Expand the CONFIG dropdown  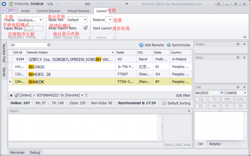click(245, 93)
